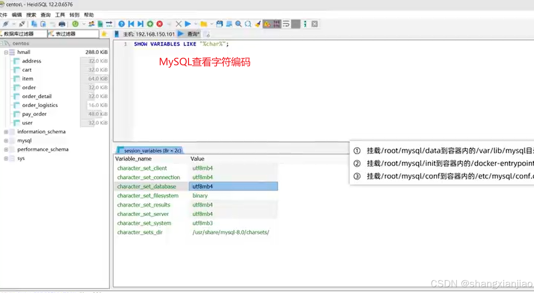Switch to the 查询* tab
Viewport: 534px width, 293px height.
pos(189,34)
